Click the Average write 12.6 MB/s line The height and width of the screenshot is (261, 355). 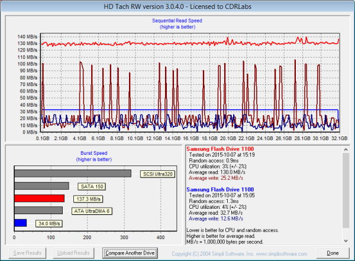[x=215, y=217]
